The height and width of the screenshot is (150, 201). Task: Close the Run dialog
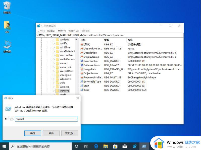coord(78,98)
